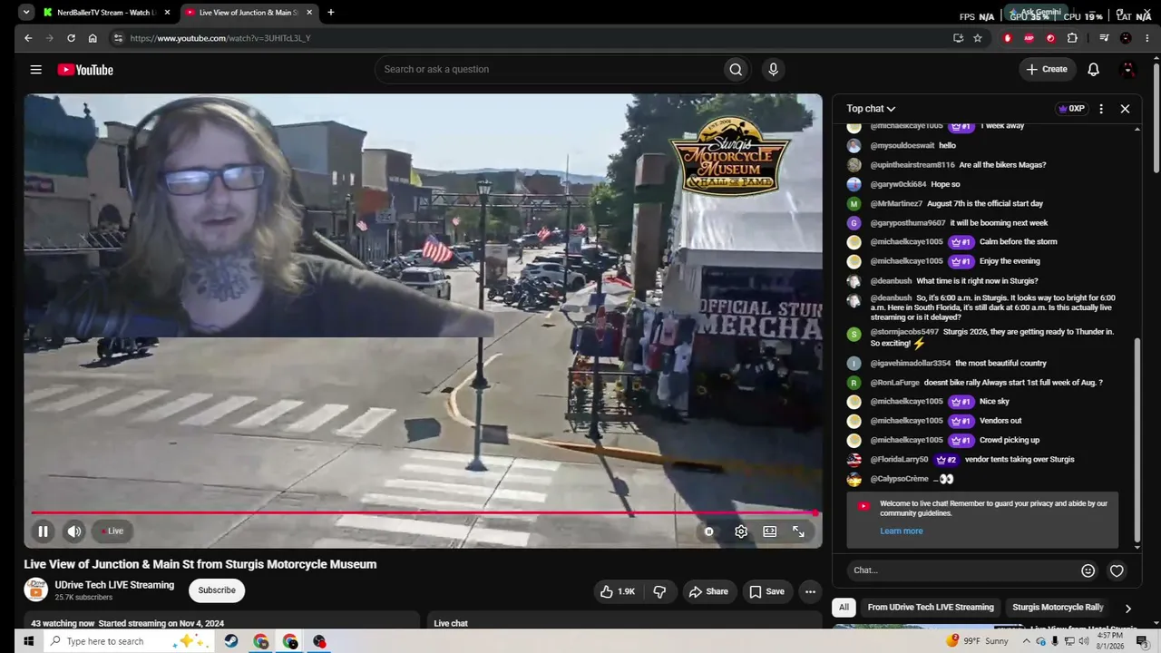Click the live chat scrollbar

point(1137,442)
